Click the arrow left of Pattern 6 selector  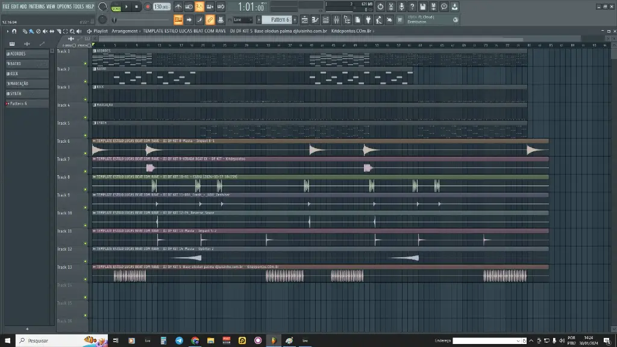point(258,20)
